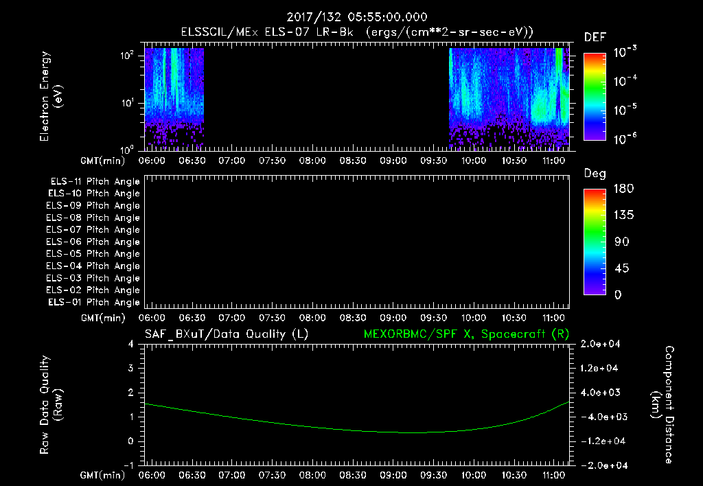Click 'GMT(min)' label under the bottom panel
The width and height of the screenshot is (703, 486).
(x=103, y=475)
